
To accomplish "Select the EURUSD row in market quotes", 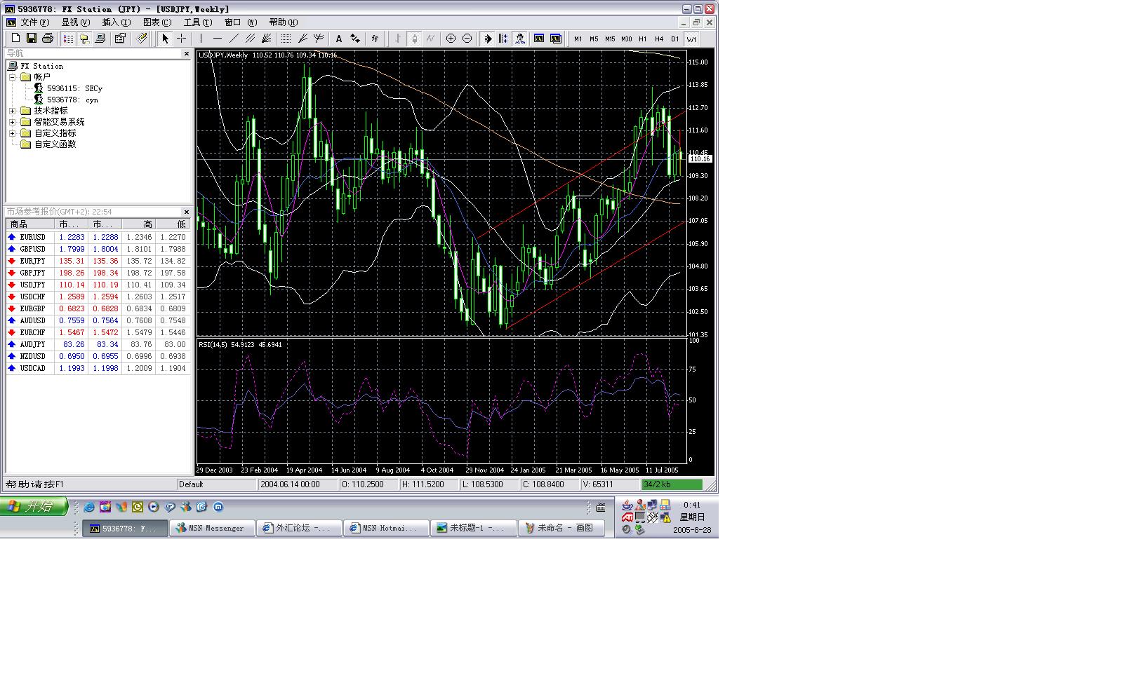I will point(98,237).
